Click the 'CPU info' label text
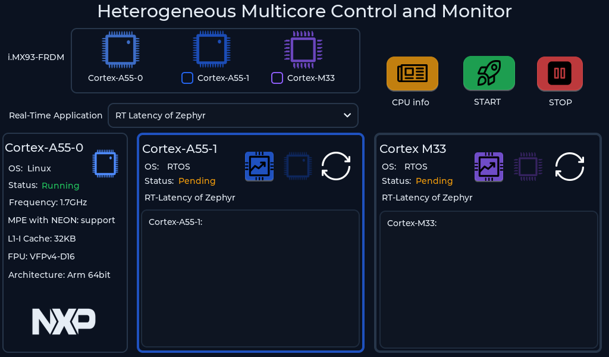Screen dimensions: 609x357 click(x=410, y=102)
